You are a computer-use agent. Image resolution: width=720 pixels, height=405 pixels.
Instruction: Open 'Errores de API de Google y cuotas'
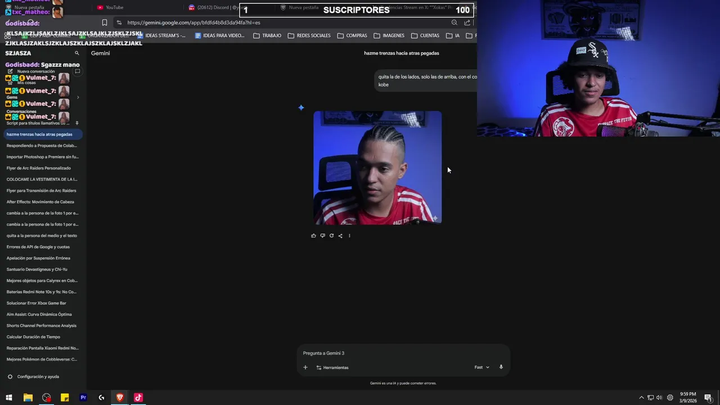[38, 247]
